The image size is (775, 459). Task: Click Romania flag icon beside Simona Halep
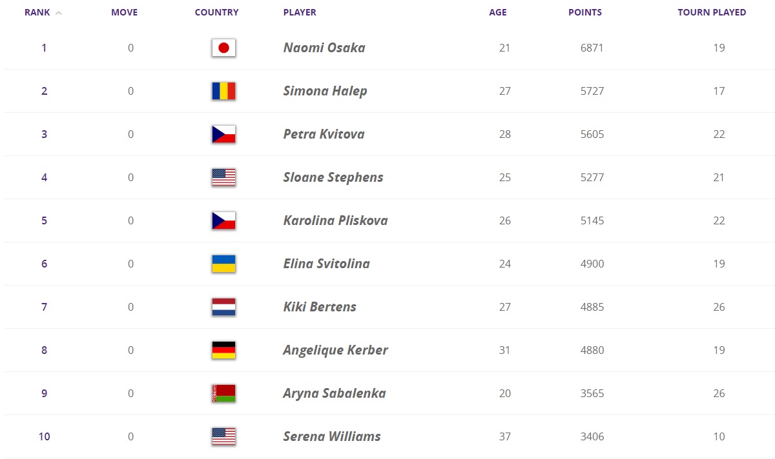click(x=223, y=91)
